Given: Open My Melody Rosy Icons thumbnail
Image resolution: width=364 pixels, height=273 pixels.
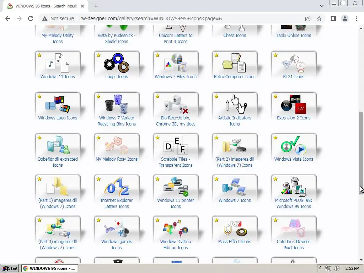Looking at the screenshot, I should 117,145.
